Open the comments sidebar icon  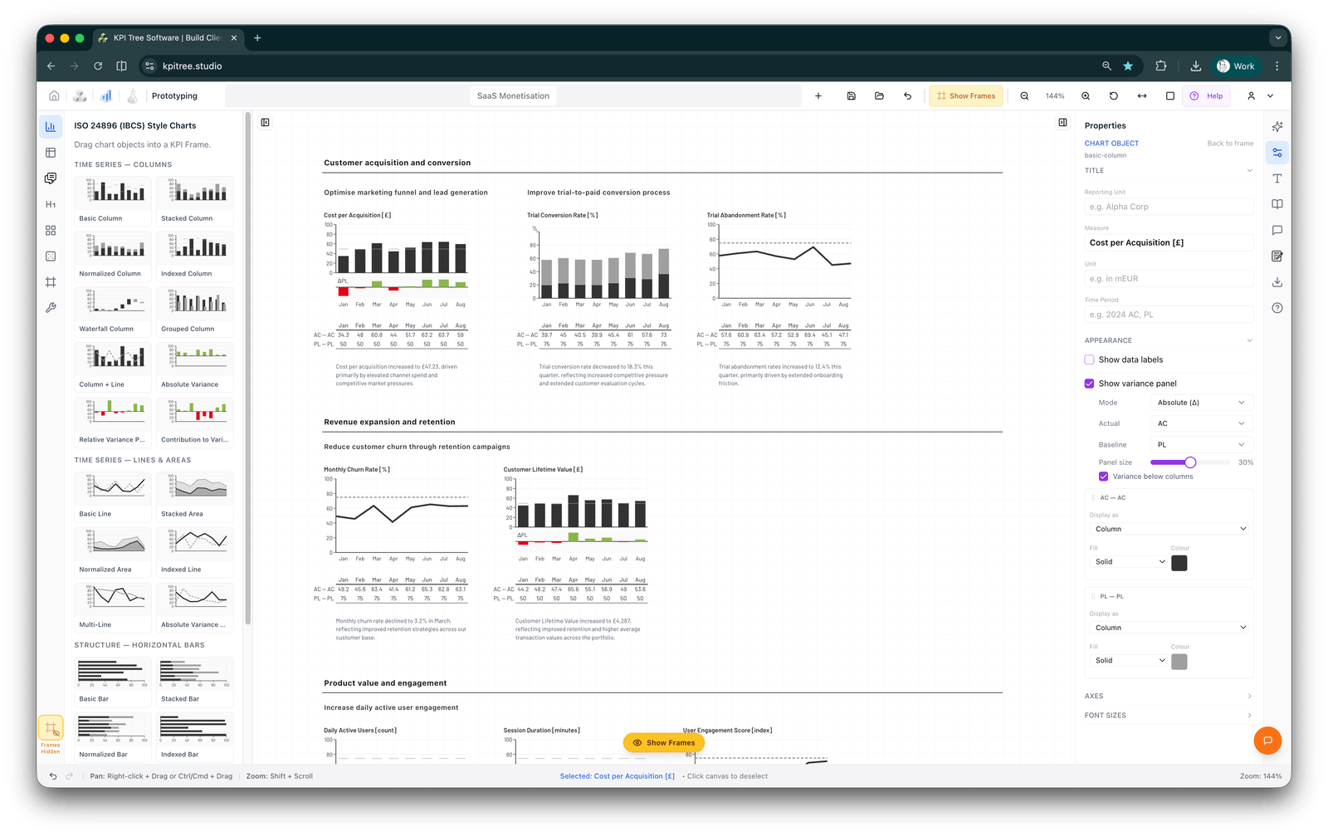tap(51, 178)
